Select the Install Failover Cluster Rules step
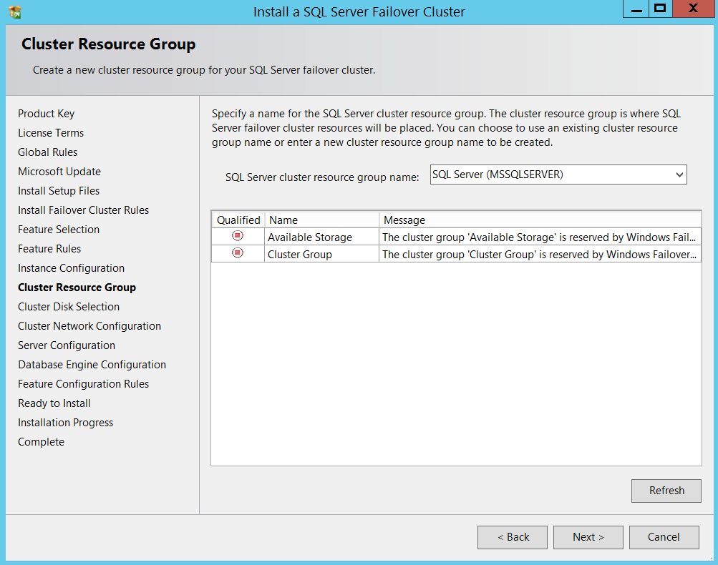 83,210
